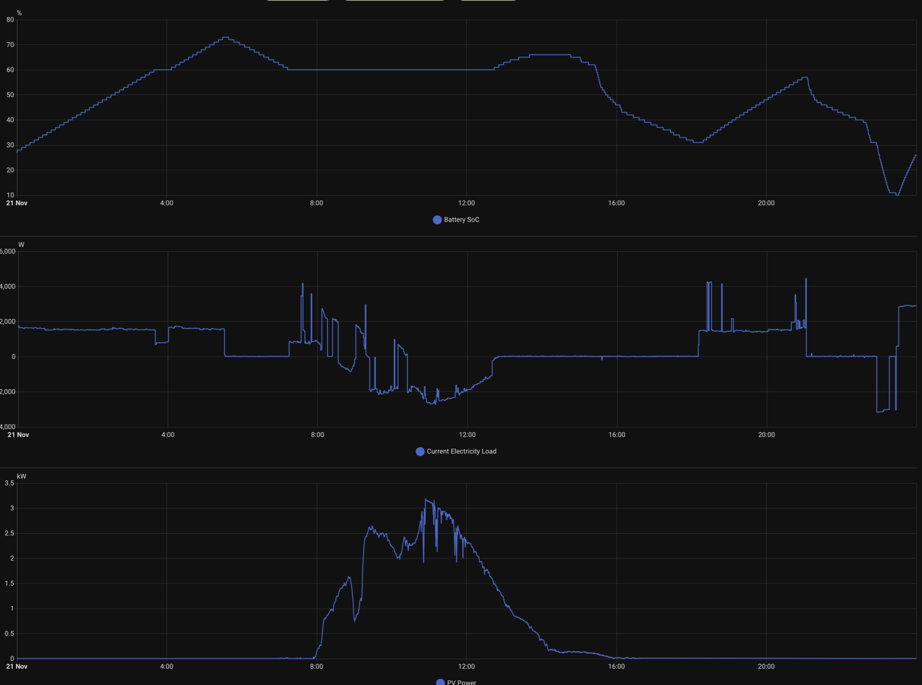
Task: Click the 12:00 label under electricity load chart
Action: 467,435
